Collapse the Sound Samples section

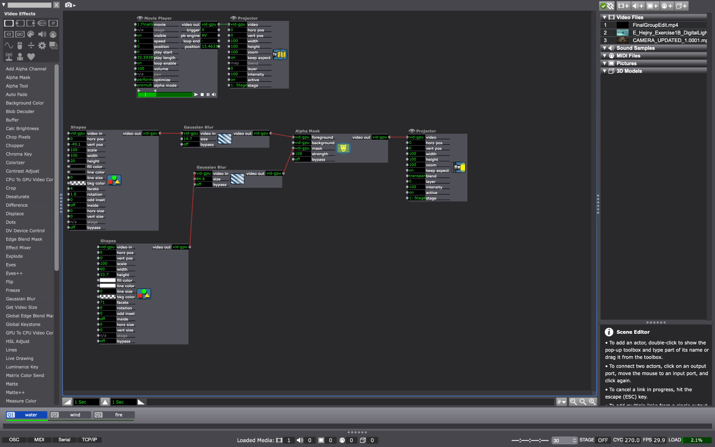[x=604, y=48]
